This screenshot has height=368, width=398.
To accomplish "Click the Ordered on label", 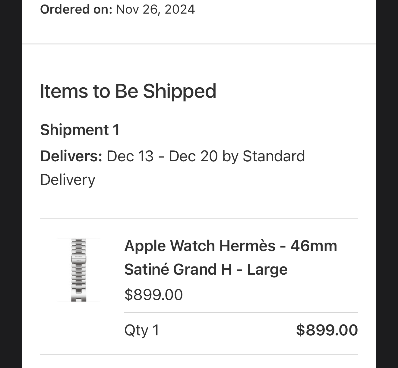I will click(76, 9).
